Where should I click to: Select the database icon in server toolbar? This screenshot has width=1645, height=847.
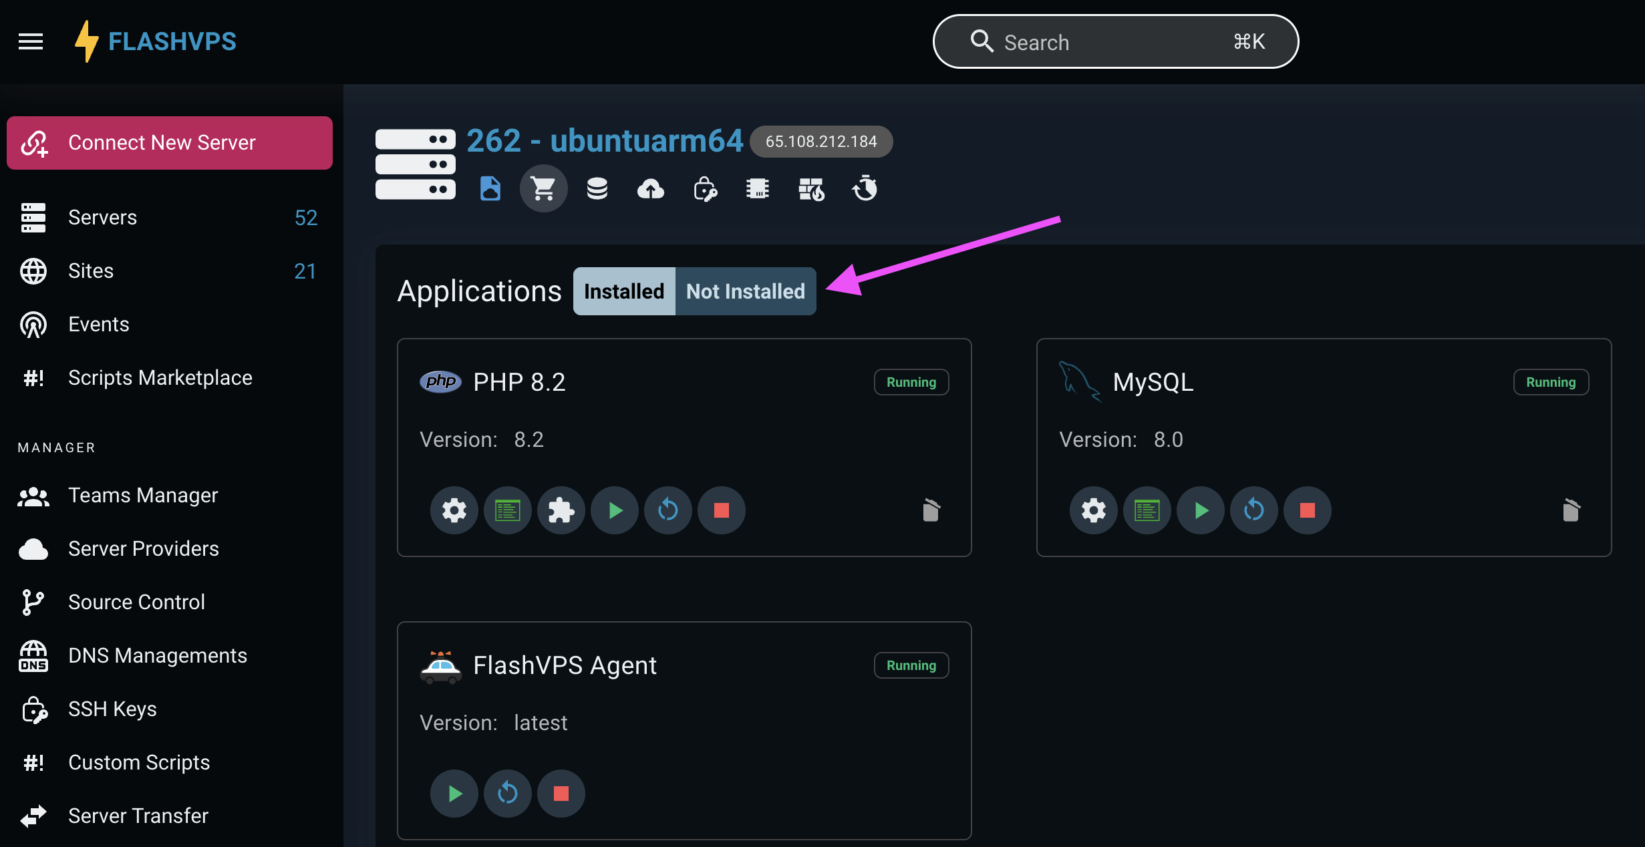pyautogui.click(x=597, y=188)
